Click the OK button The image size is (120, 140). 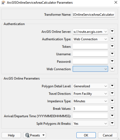click(x=86, y=135)
